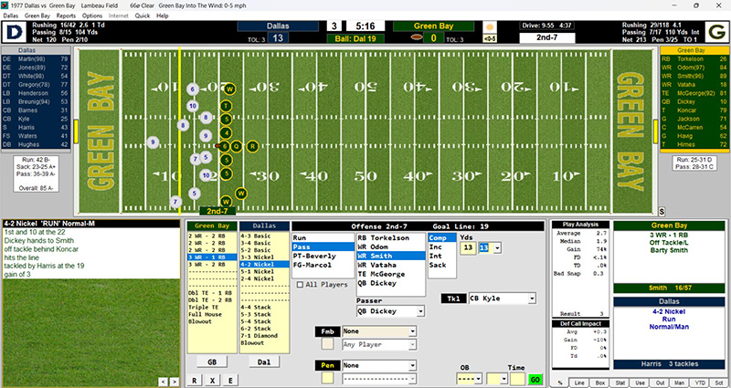
Task: Click the next '>' play-by-play arrow
Action: pyautogui.click(x=174, y=382)
